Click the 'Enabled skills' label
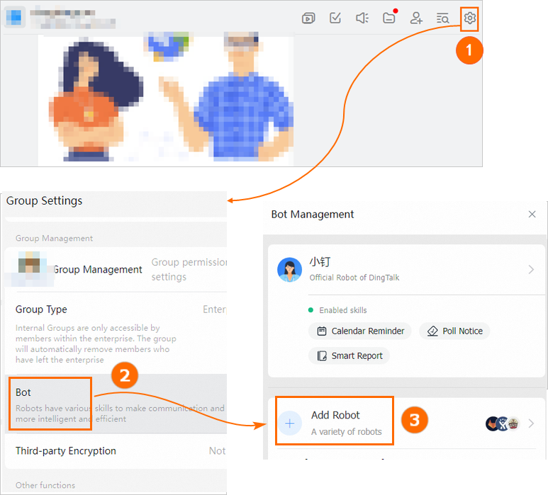The height and width of the screenshot is (495, 548). pyautogui.click(x=343, y=310)
